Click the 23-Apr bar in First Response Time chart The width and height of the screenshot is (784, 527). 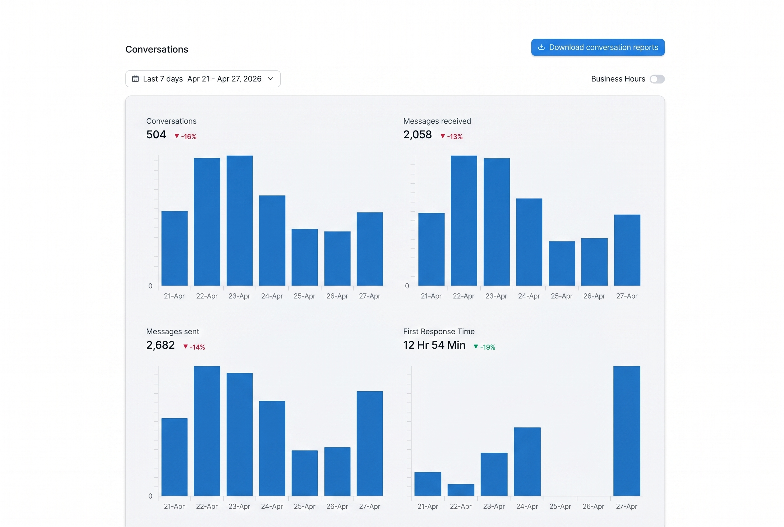tap(494, 474)
